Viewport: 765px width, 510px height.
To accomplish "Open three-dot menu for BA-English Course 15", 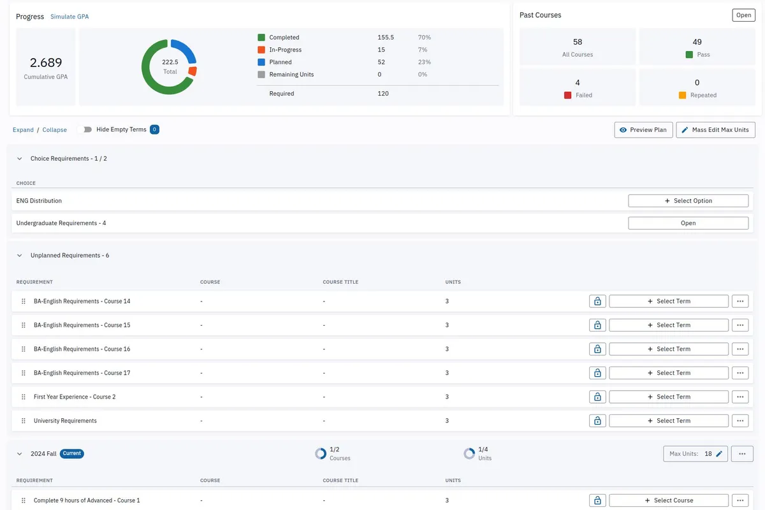I will (739, 325).
